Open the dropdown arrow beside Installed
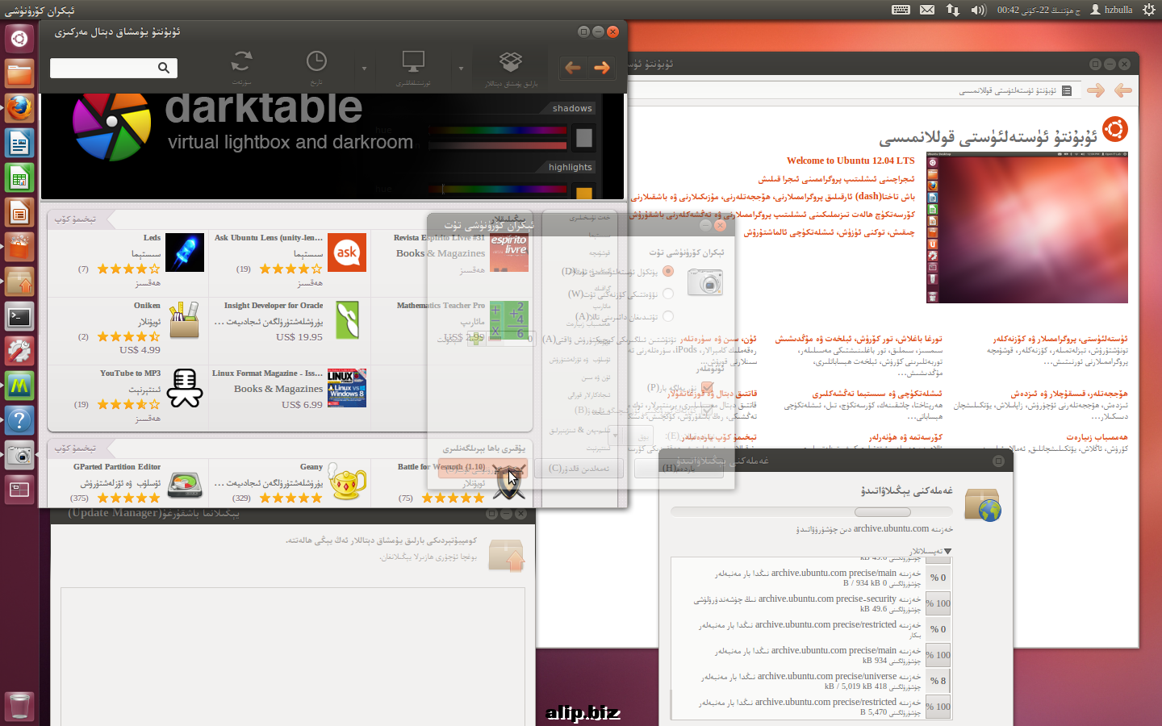1162x726 pixels. [364, 69]
